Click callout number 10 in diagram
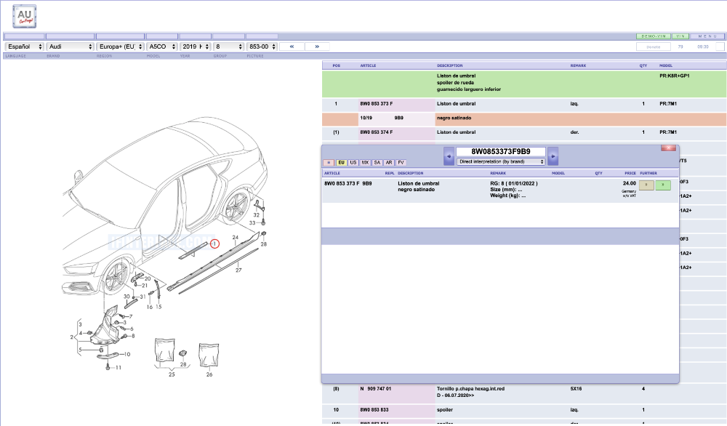 point(127,354)
